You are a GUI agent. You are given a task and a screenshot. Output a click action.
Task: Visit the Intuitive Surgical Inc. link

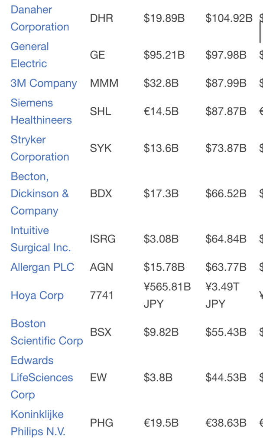click(x=41, y=239)
